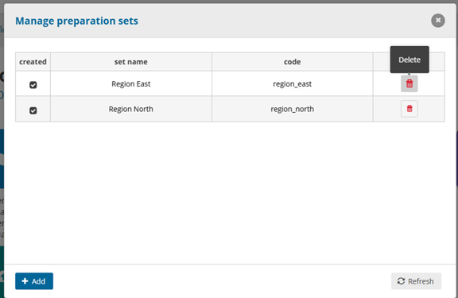Delete the Region East preparation set

point(409,83)
